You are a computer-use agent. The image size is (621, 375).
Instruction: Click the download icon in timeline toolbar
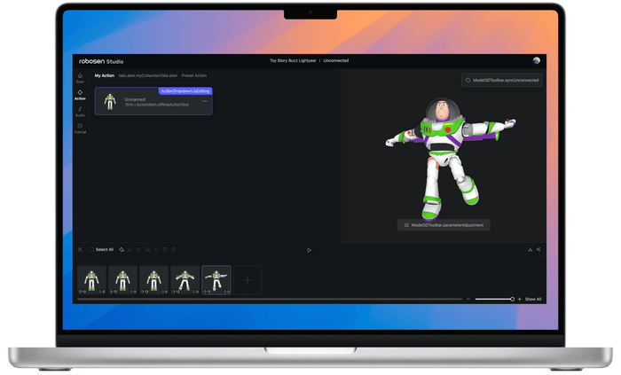[x=530, y=249]
